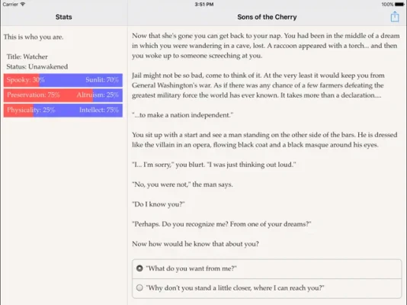Viewport: 407px width, 305px height.
Task: Click "No, you were not," the man says line
Action: click(182, 185)
